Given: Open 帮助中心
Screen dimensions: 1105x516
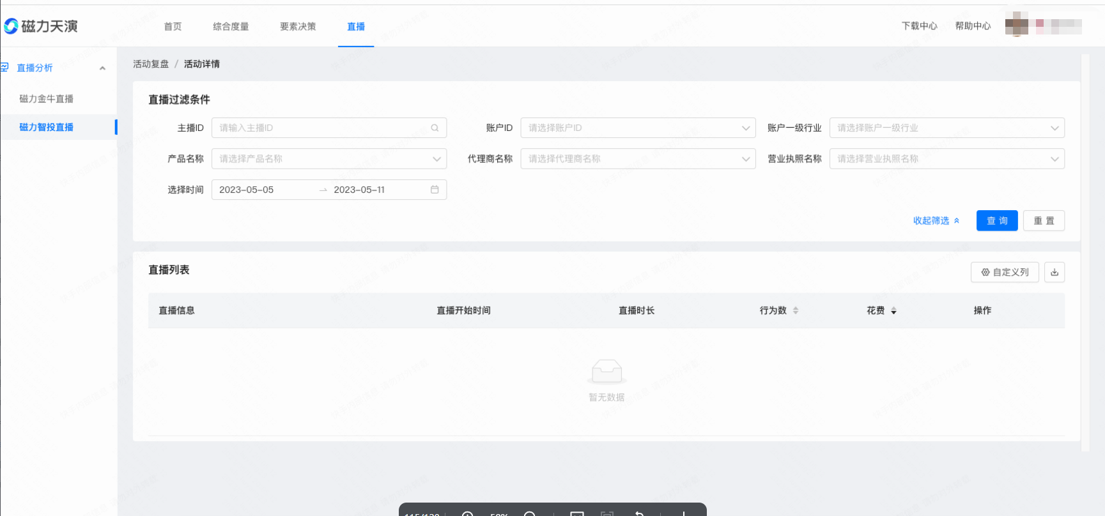Looking at the screenshot, I should click(x=973, y=26).
